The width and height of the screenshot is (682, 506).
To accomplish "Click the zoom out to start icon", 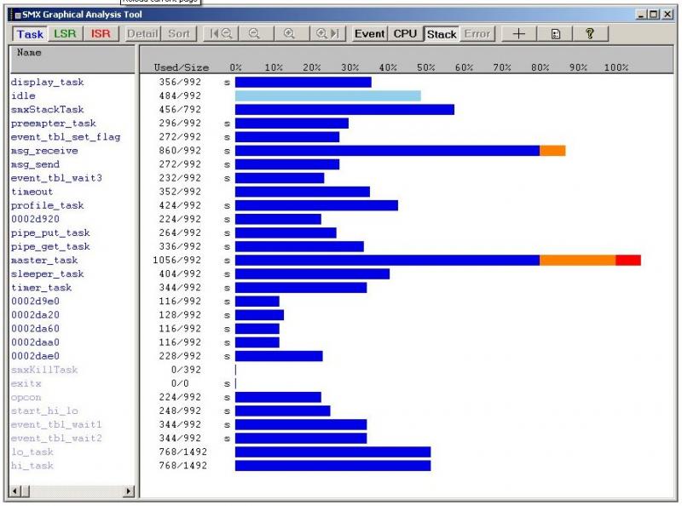I will click(220, 34).
